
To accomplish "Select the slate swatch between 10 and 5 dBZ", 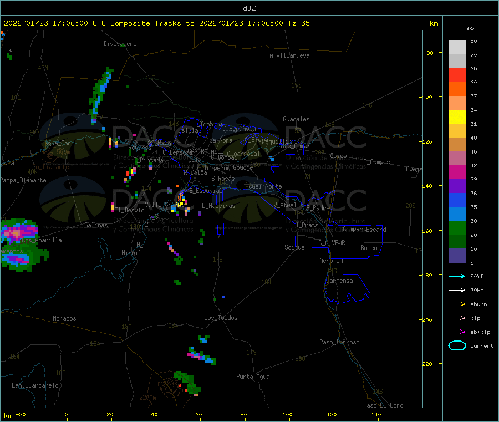I will [457, 256].
